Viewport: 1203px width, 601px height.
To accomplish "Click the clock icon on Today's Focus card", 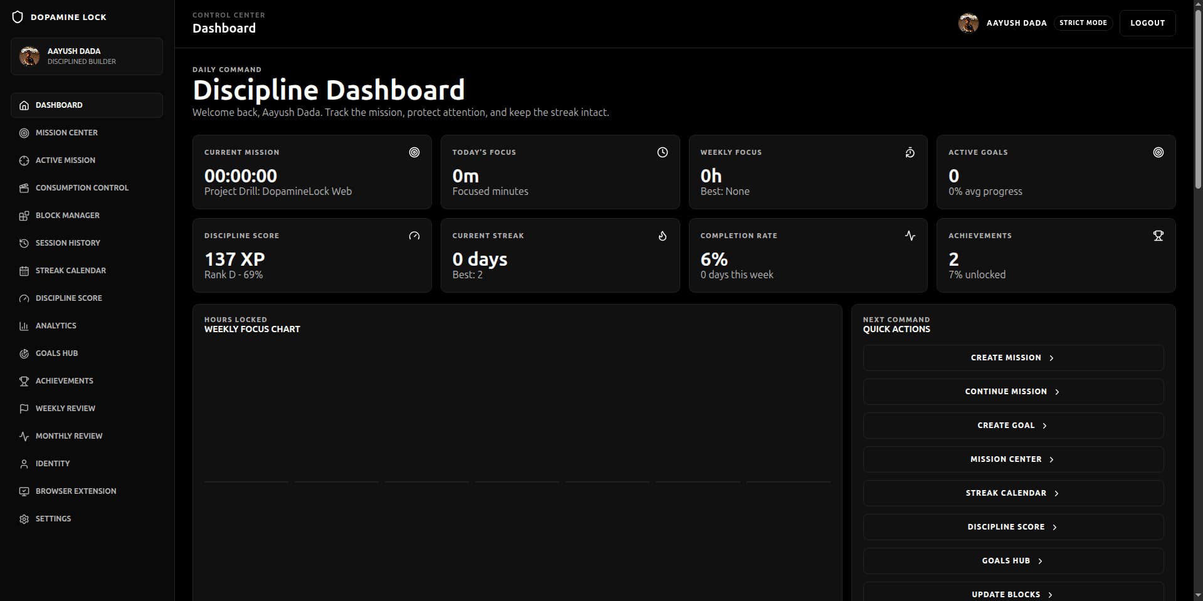I will pos(662,152).
